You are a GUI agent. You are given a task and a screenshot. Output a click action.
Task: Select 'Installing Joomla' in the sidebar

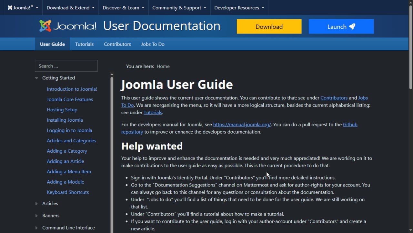tap(65, 120)
